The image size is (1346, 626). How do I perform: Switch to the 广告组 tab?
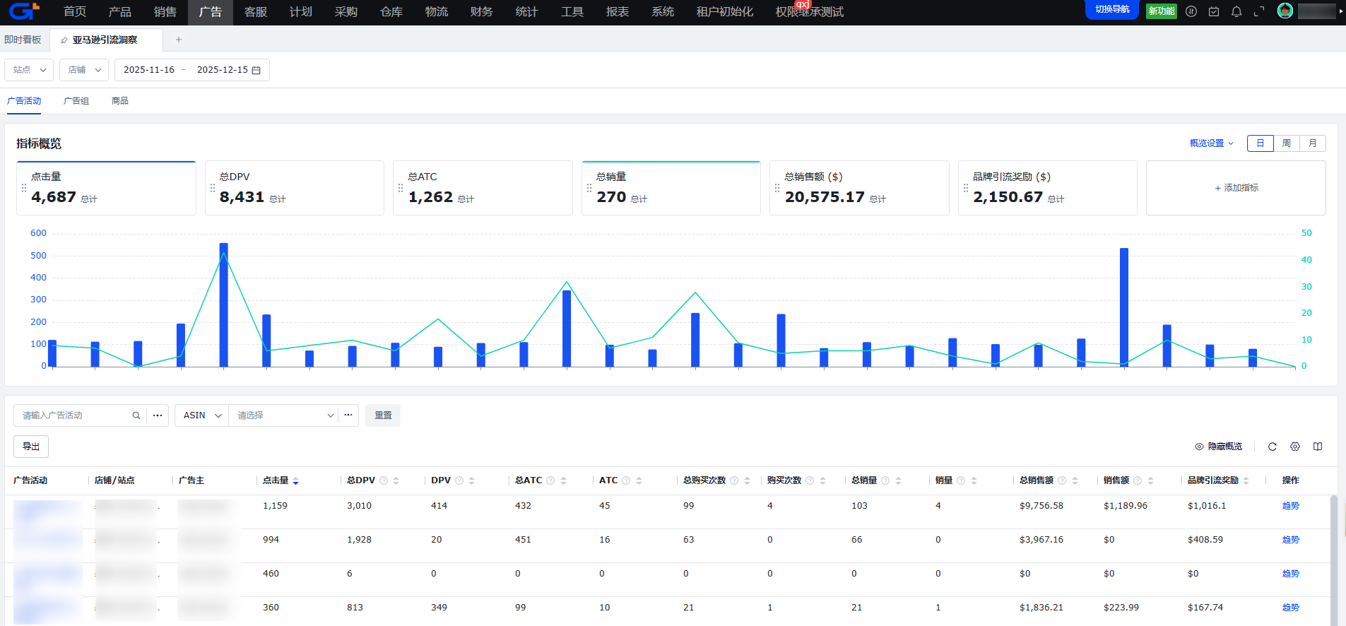(x=76, y=101)
